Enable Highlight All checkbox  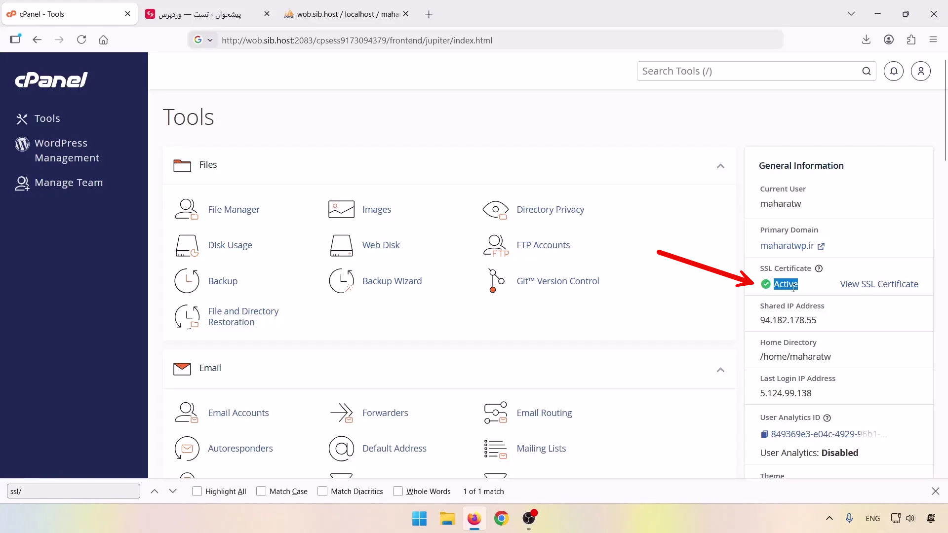197,491
